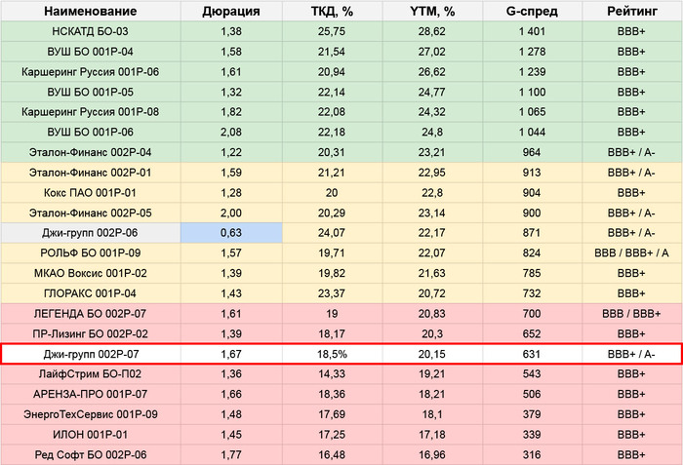Click the Рейтинг column header
The width and height of the screenshot is (683, 465).
pyautogui.click(x=632, y=11)
